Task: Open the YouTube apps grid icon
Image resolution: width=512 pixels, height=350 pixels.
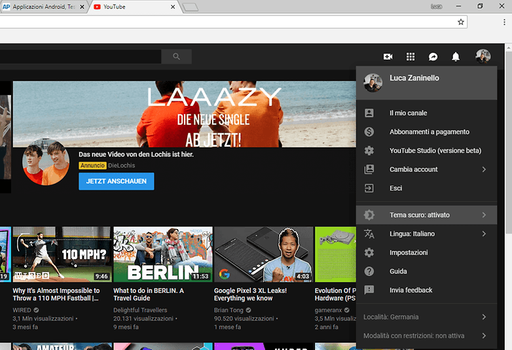Action: [411, 57]
